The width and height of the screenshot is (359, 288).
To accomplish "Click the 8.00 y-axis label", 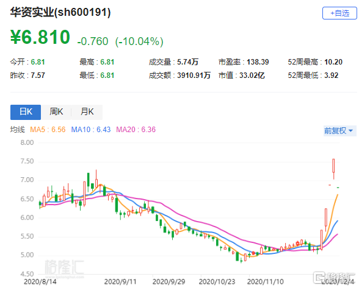I will tap(27, 142).
